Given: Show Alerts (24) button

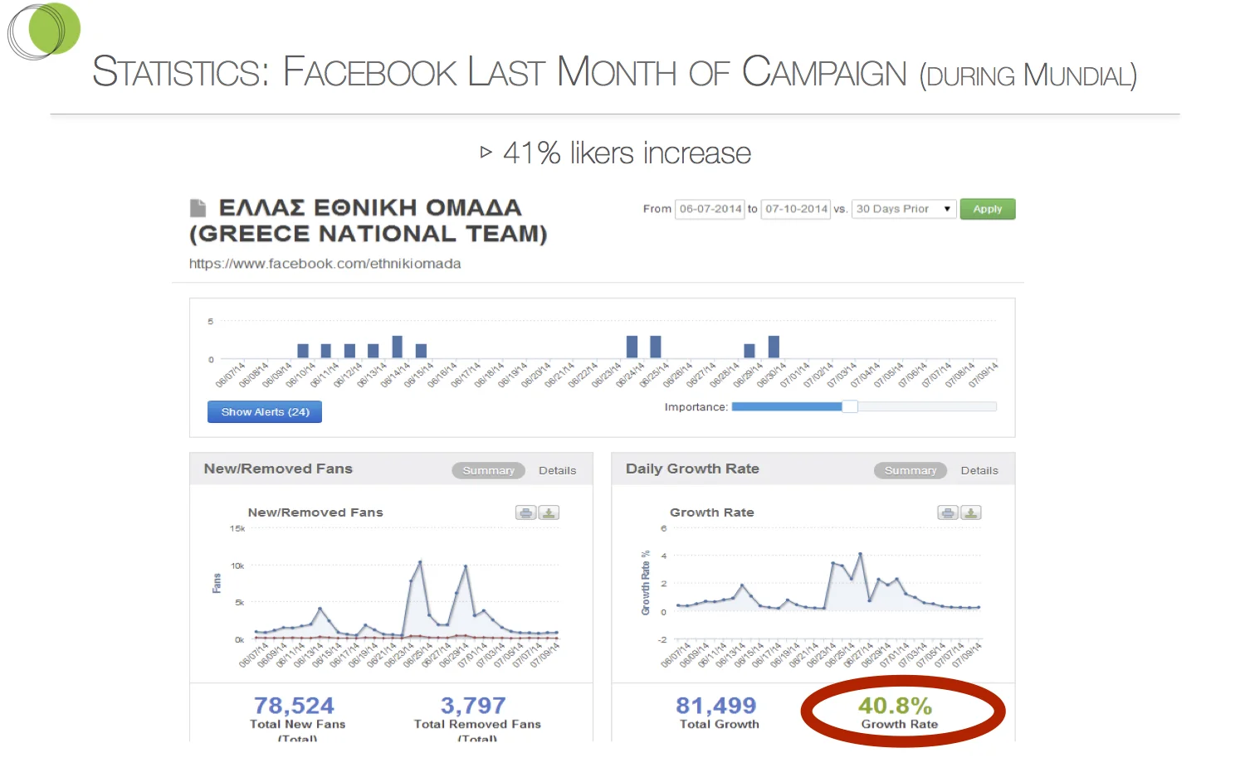Looking at the screenshot, I should [x=265, y=411].
